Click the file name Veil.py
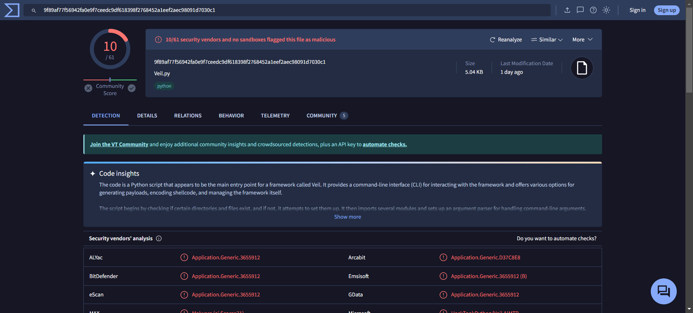693x313 pixels. point(162,73)
